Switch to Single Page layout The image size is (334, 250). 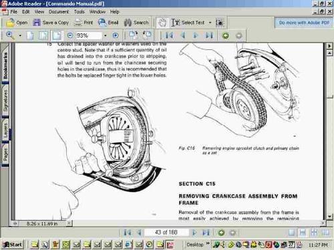[x=291, y=233]
